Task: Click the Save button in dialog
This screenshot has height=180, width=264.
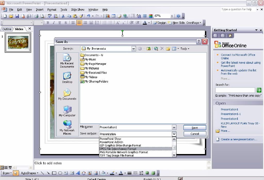Action: (x=195, y=128)
